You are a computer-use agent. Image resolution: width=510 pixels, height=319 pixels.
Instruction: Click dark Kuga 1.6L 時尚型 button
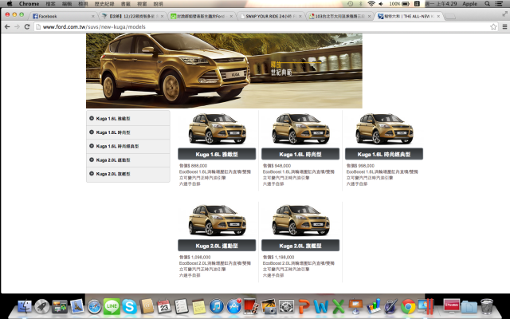pyautogui.click(x=300, y=154)
